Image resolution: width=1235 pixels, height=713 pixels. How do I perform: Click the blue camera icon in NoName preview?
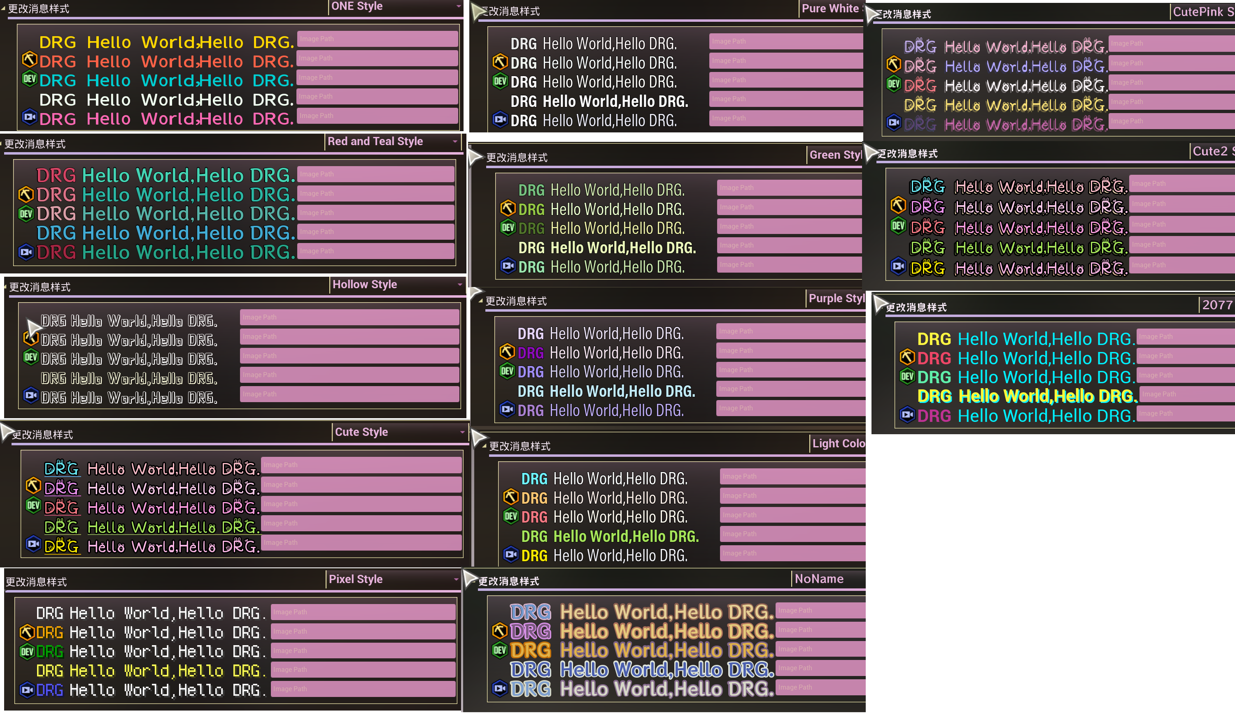point(499,688)
